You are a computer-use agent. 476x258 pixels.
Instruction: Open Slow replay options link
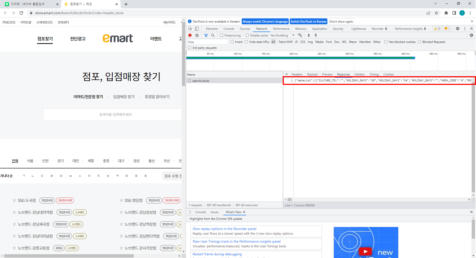click(x=224, y=229)
